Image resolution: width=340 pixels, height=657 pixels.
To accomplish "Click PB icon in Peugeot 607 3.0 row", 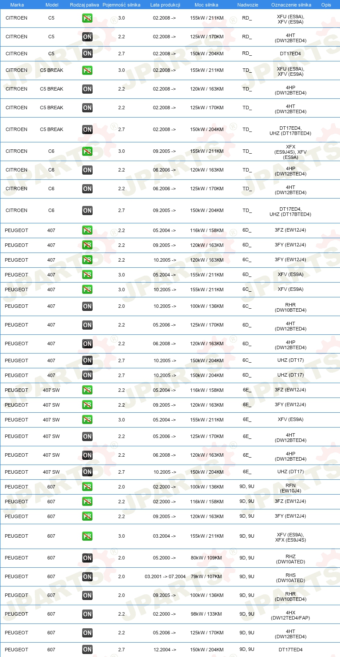I will coord(87,536).
